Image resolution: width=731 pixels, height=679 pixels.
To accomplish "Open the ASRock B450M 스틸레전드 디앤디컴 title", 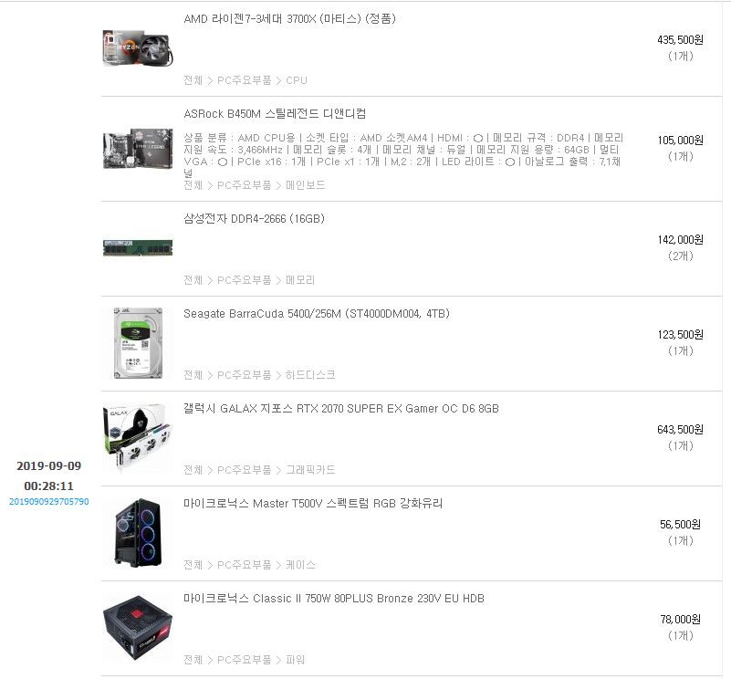I will tap(275, 114).
